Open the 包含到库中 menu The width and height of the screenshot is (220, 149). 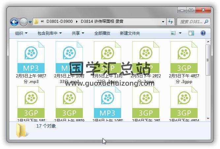tap(50, 33)
